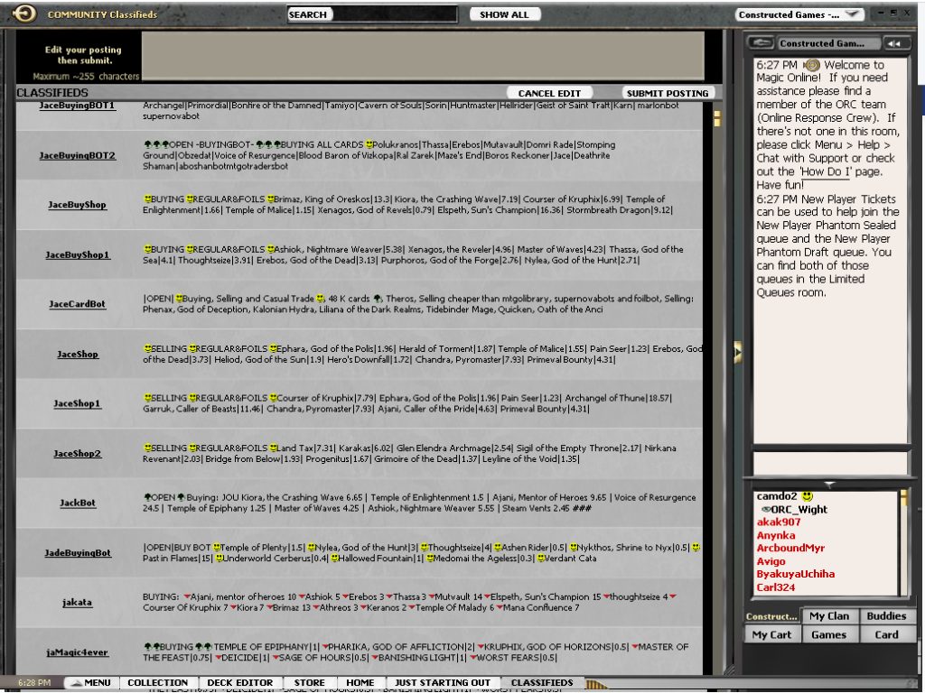Select the JackBot username

78,504
